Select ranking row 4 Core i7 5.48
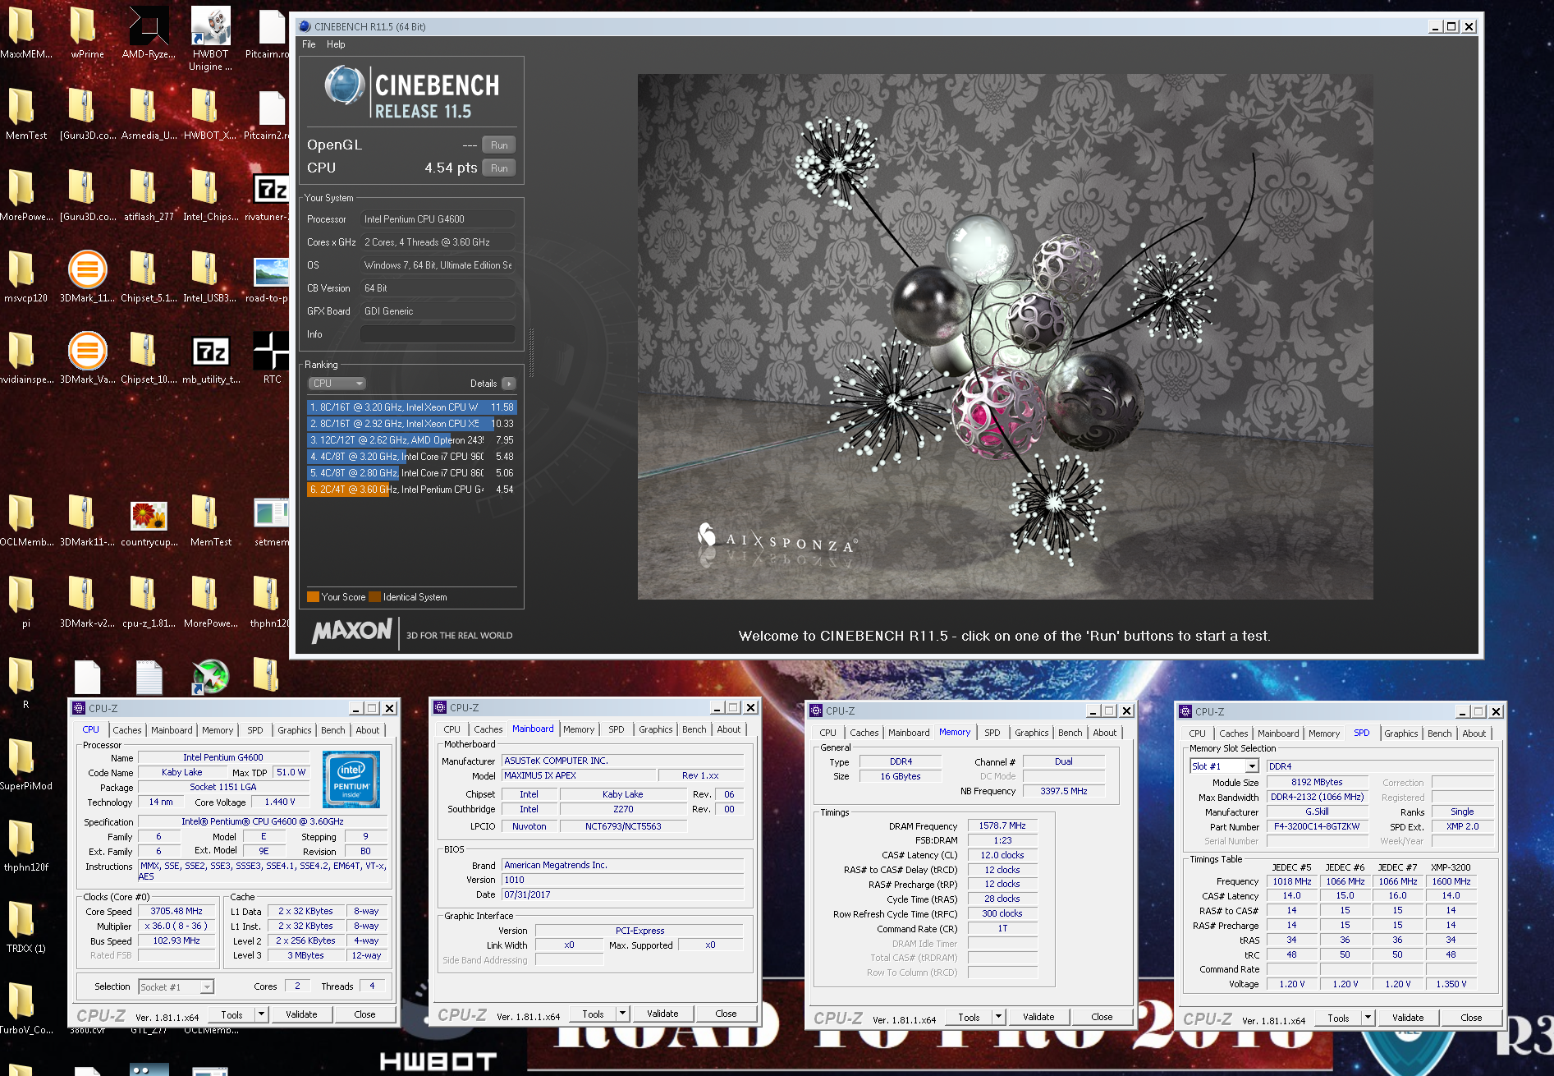Viewport: 1554px width, 1076px height. click(x=412, y=457)
